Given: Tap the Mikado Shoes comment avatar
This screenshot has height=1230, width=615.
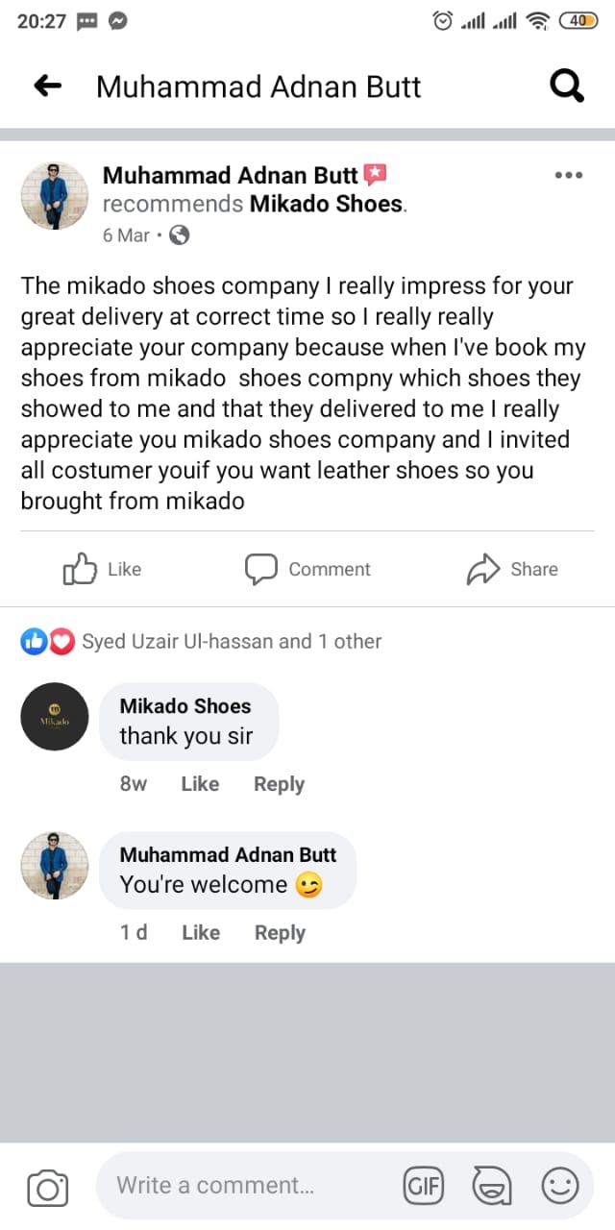Looking at the screenshot, I should (54, 717).
